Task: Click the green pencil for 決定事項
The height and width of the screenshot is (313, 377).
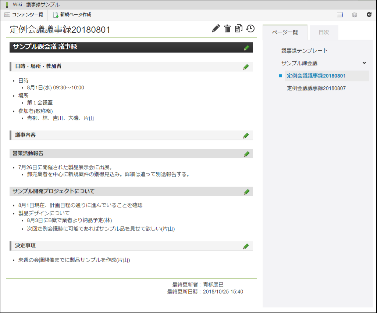Action: 246,246
